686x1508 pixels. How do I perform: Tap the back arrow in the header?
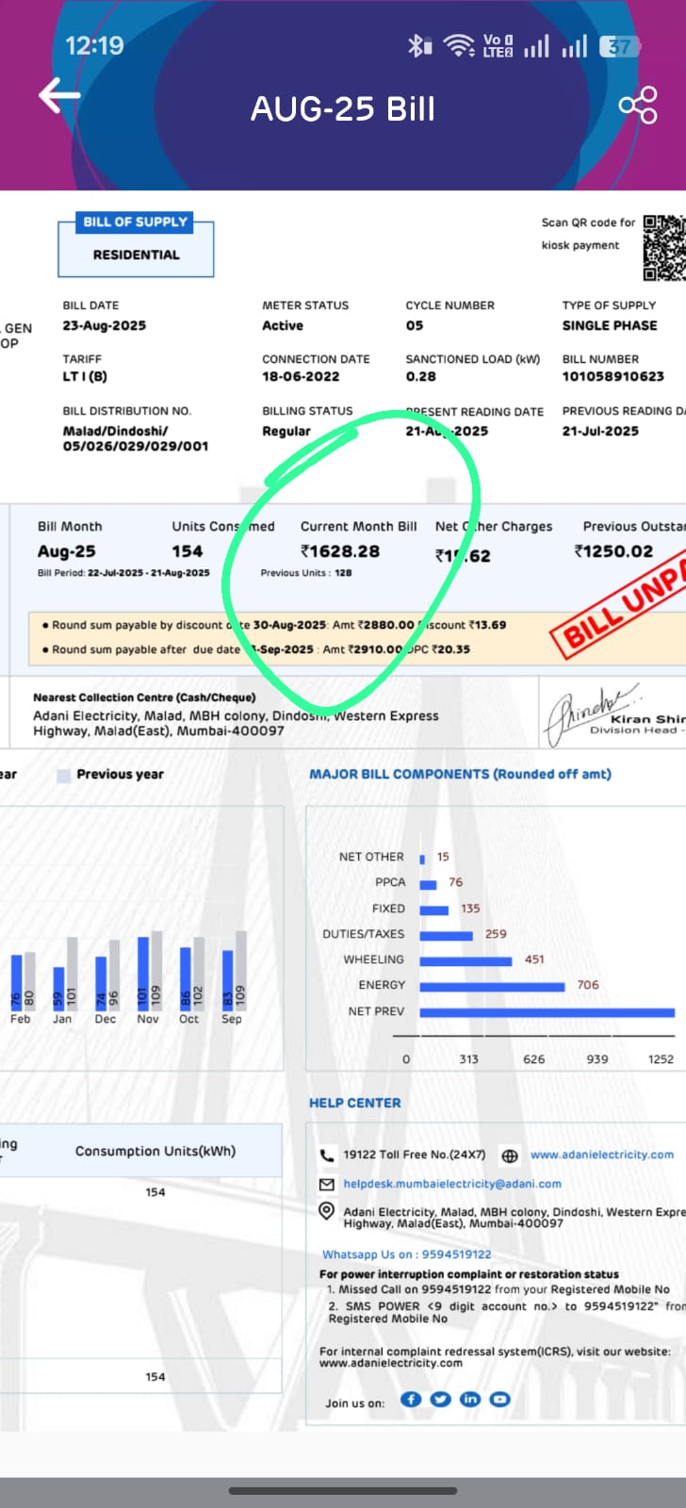click(58, 95)
